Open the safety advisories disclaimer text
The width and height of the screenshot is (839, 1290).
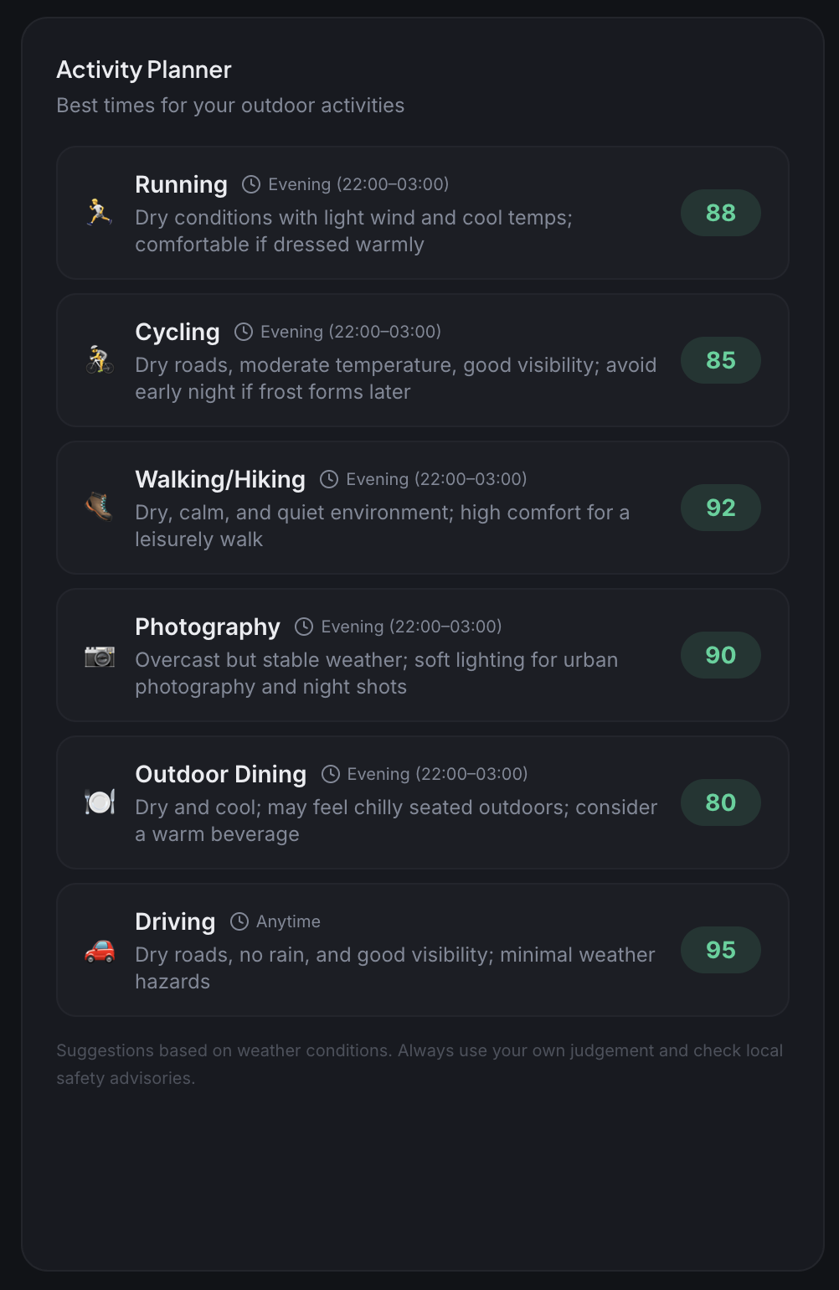click(419, 1064)
